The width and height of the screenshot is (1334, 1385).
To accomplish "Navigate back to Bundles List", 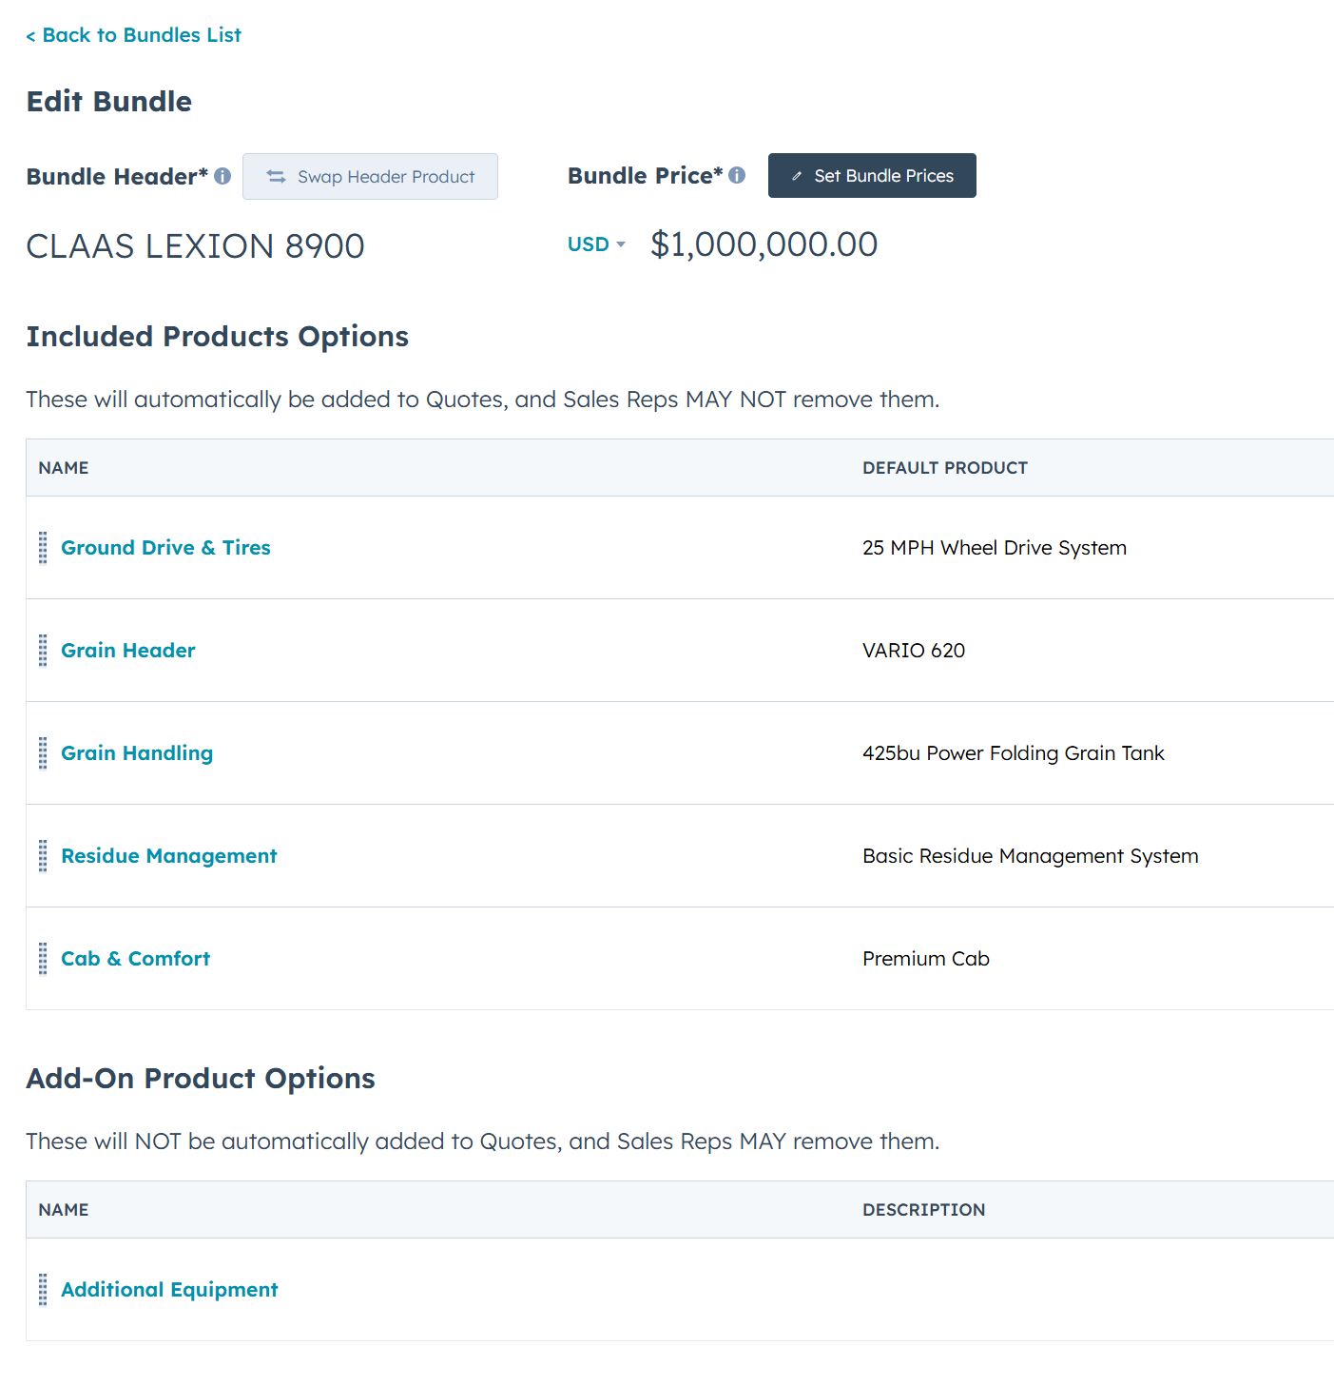I will click(133, 34).
